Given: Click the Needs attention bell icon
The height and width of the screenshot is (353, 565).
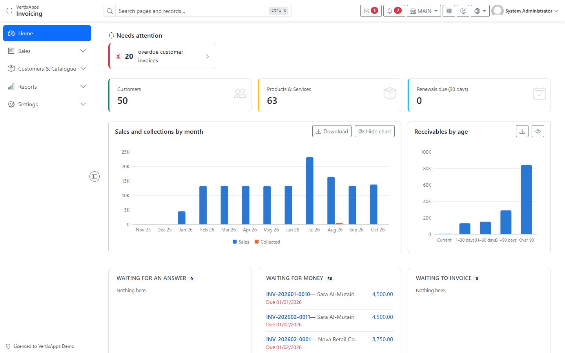Looking at the screenshot, I should [111, 35].
